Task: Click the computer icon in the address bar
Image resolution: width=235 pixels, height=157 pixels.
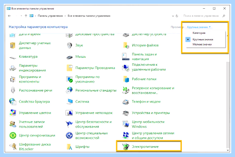Action: 31,16
